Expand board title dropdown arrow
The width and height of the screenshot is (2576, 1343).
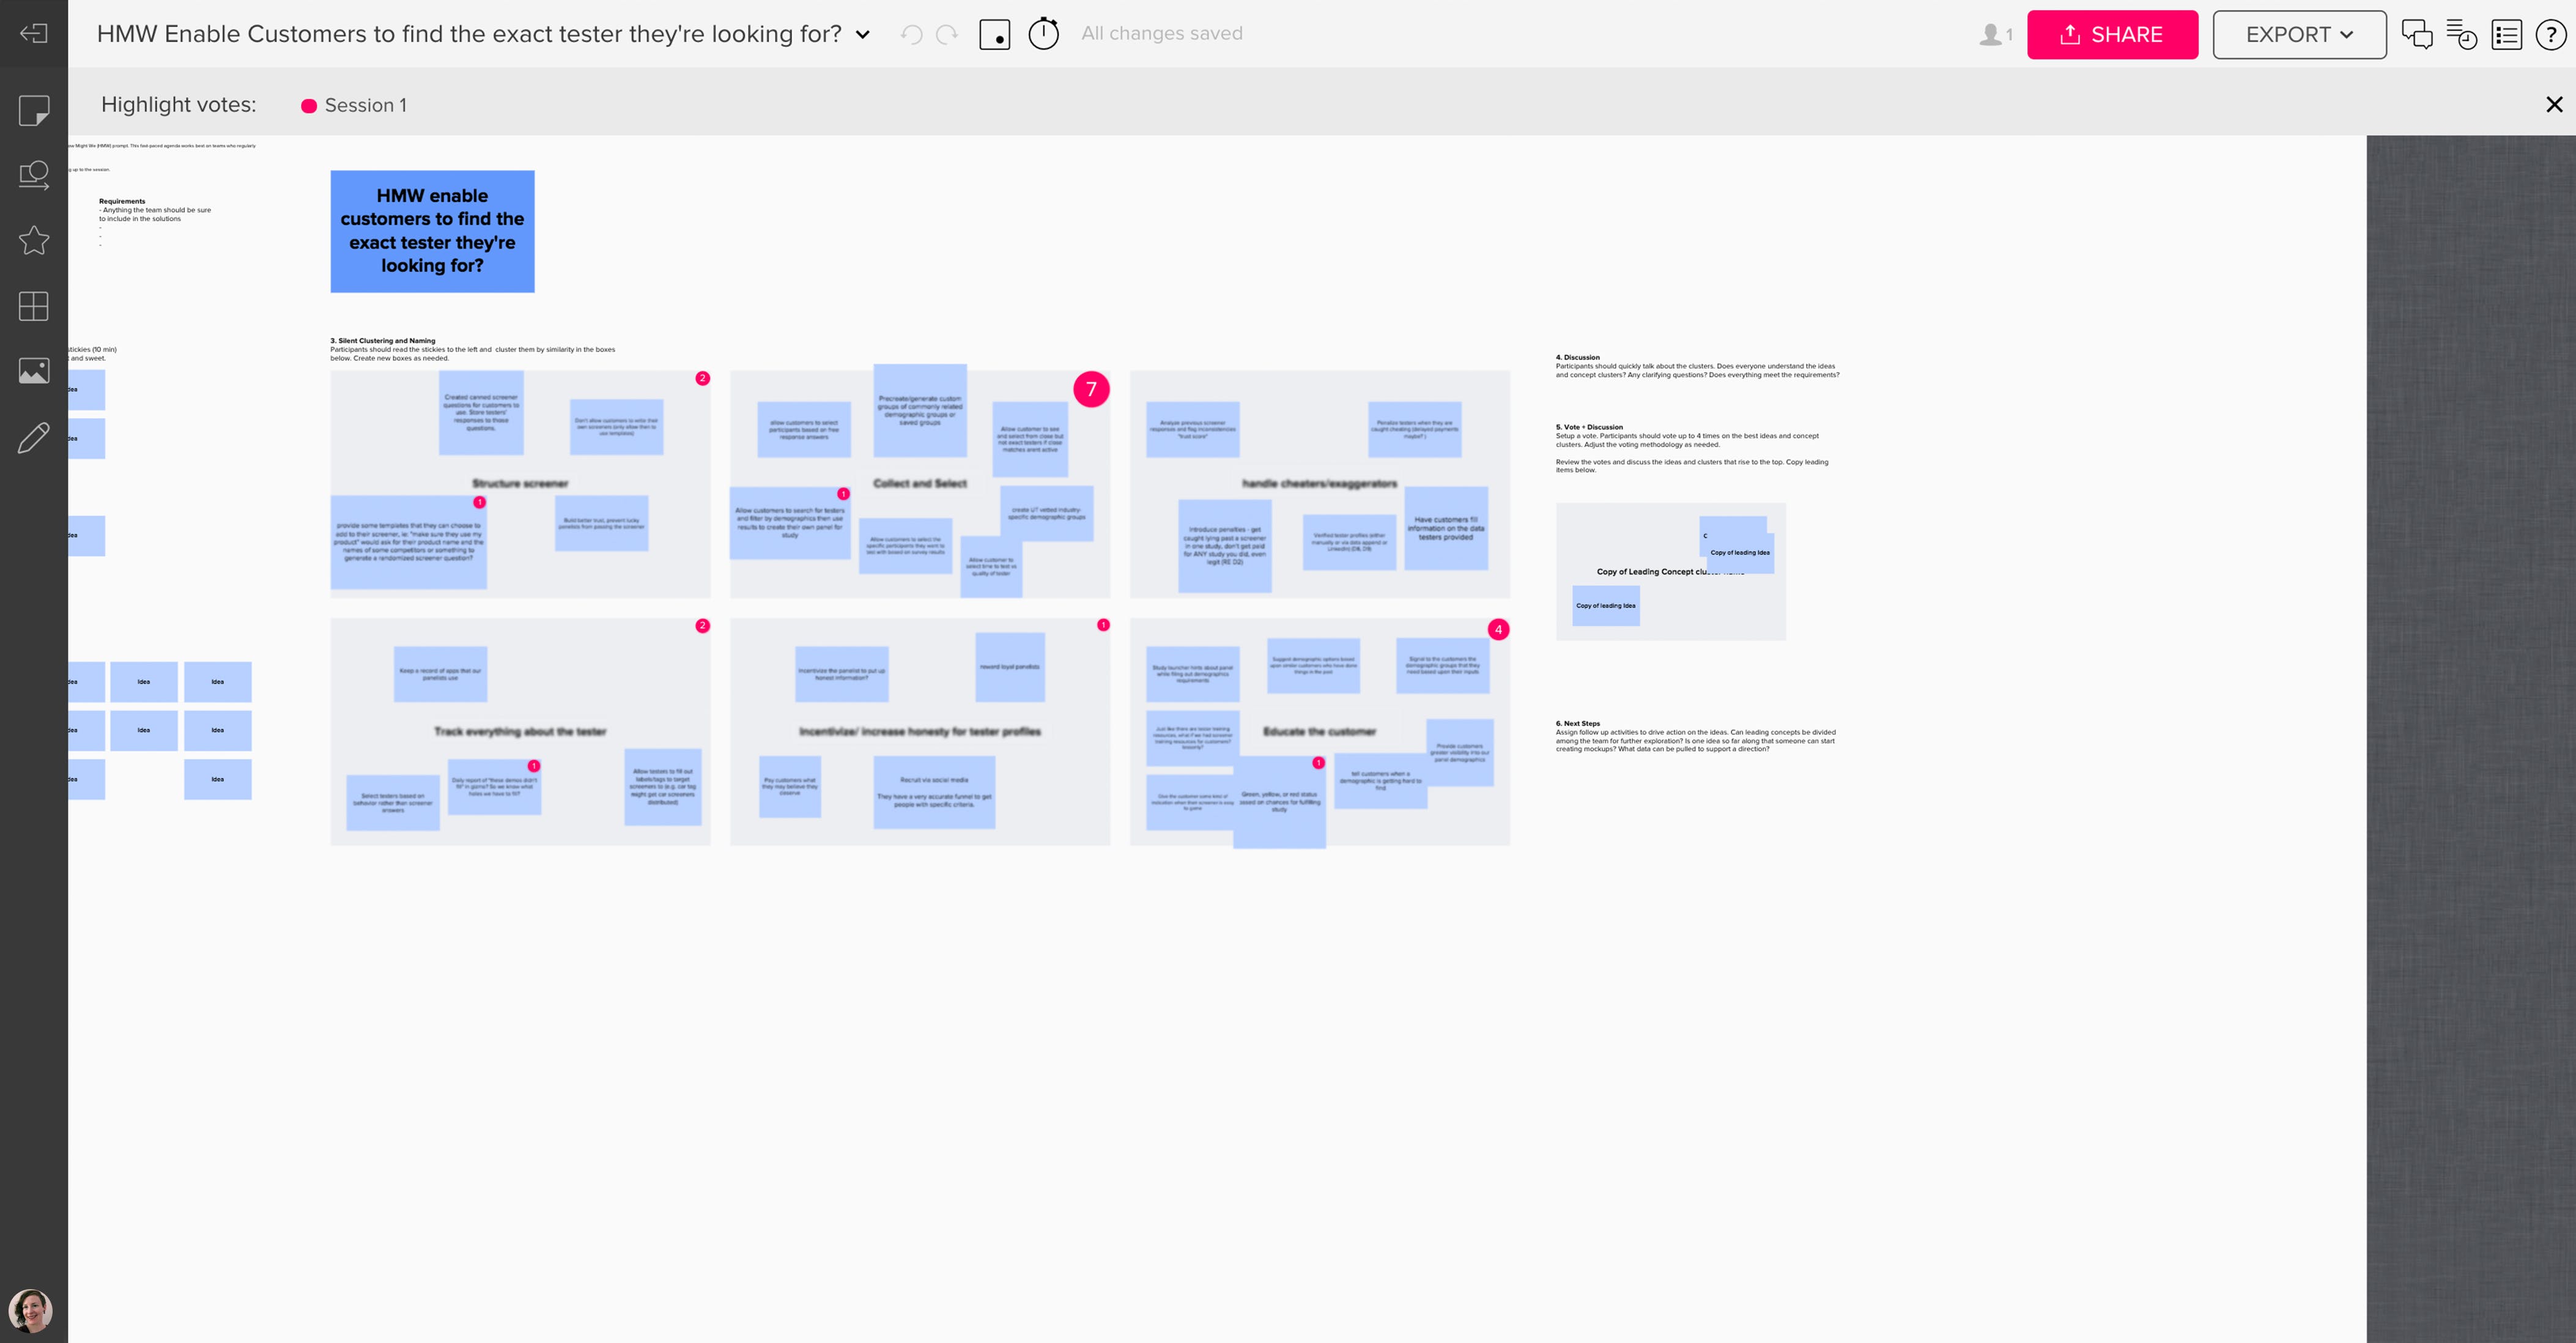coord(863,35)
